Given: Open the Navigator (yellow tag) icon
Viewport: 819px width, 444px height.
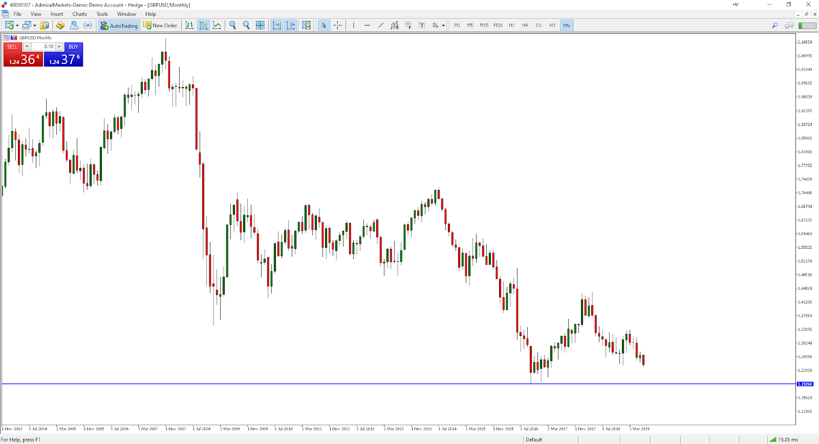Looking at the screenshot, I should tap(60, 25).
